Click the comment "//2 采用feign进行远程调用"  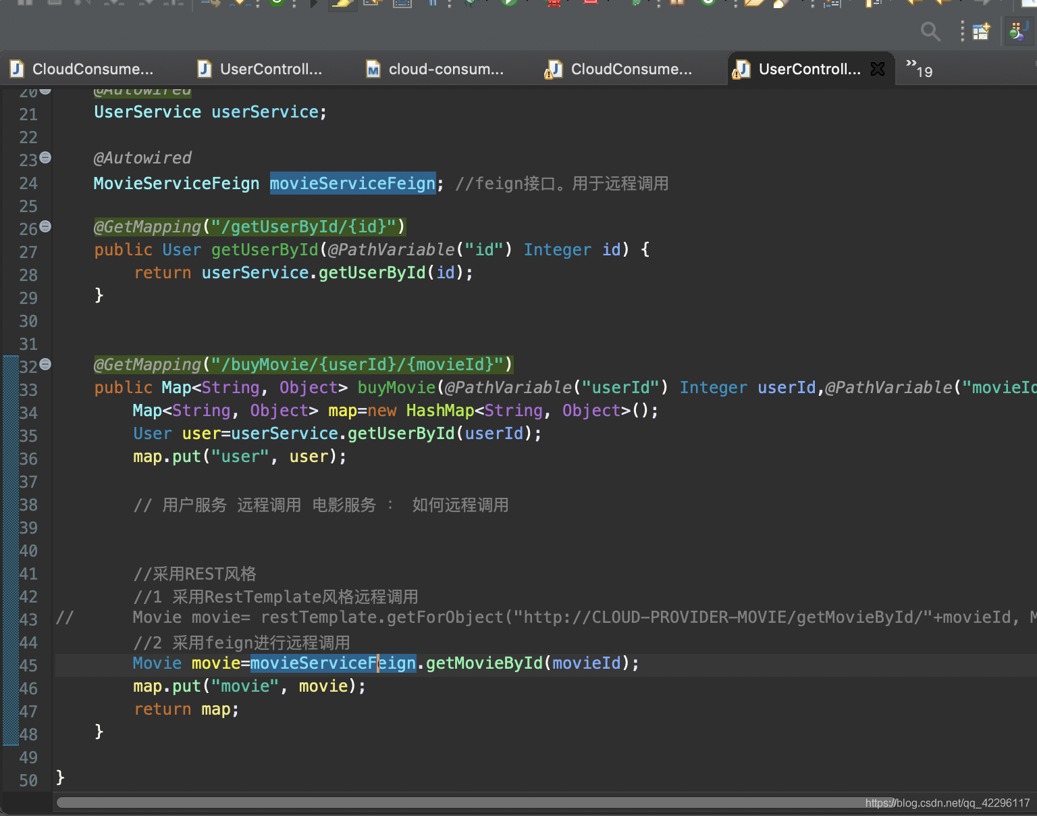click(242, 642)
